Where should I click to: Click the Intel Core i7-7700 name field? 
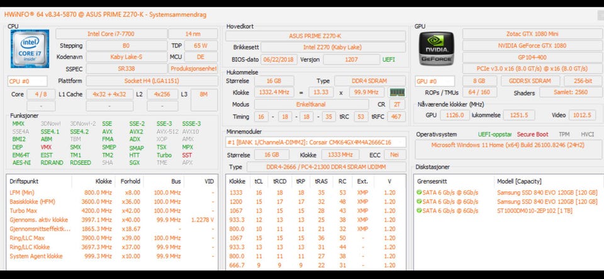[x=111, y=34]
